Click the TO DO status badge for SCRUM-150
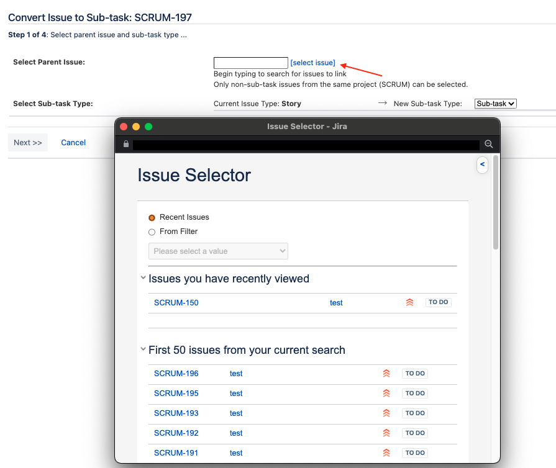Viewport: 556px width, 468px height. [438, 301]
